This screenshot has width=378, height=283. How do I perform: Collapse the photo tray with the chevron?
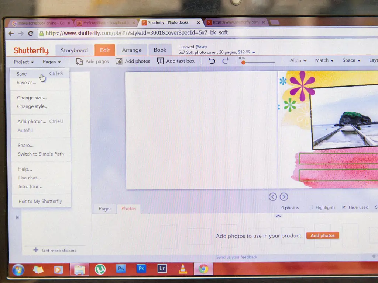click(x=278, y=216)
